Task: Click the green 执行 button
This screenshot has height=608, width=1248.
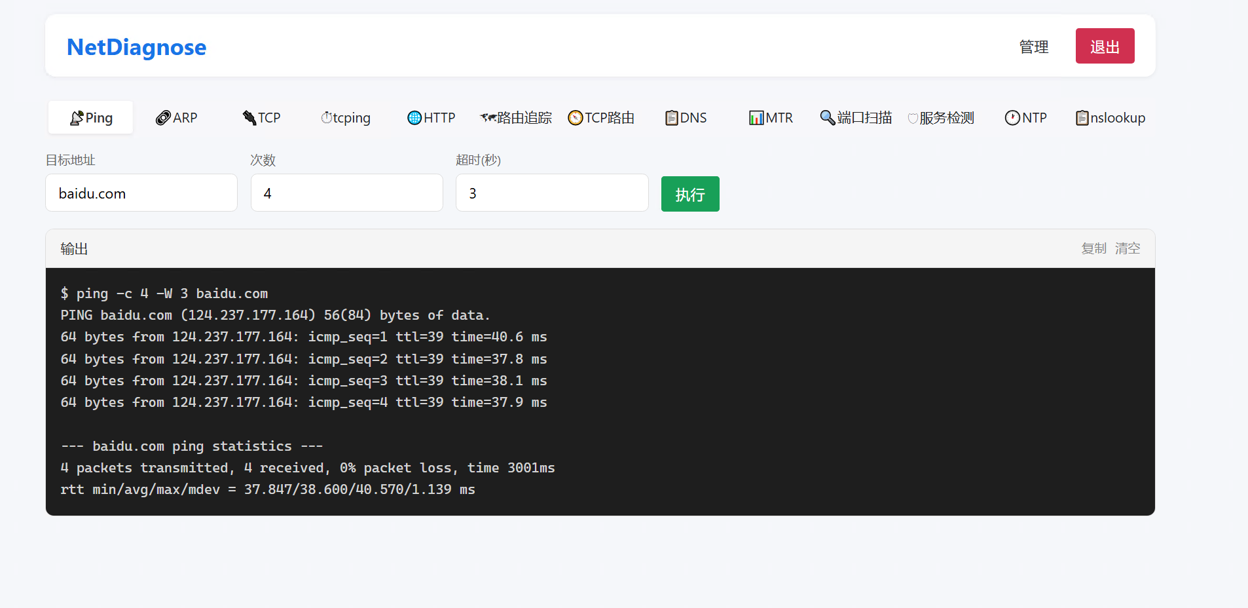Action: (690, 194)
